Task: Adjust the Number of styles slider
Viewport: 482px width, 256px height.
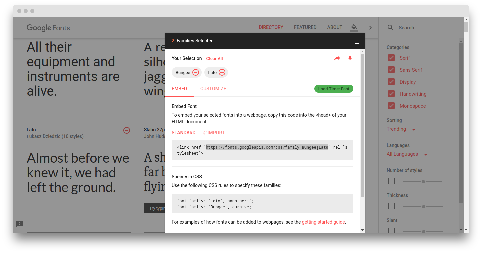Action: tap(423, 182)
